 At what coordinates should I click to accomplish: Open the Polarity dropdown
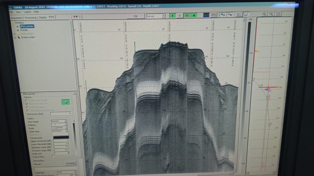point(59,125)
